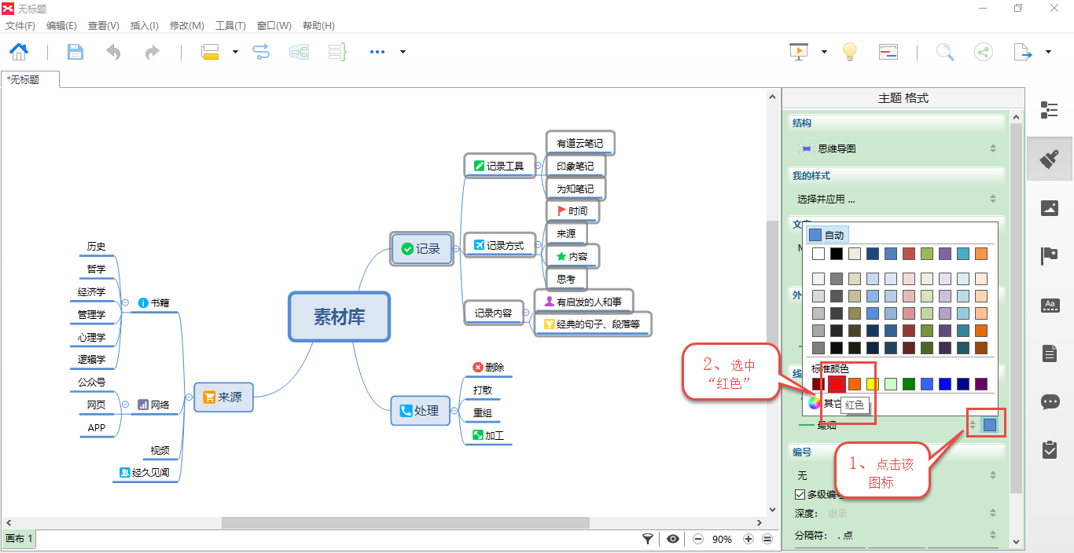Click the share icon in toolbar
Viewport: 1074px width, 553px height.
coord(983,52)
